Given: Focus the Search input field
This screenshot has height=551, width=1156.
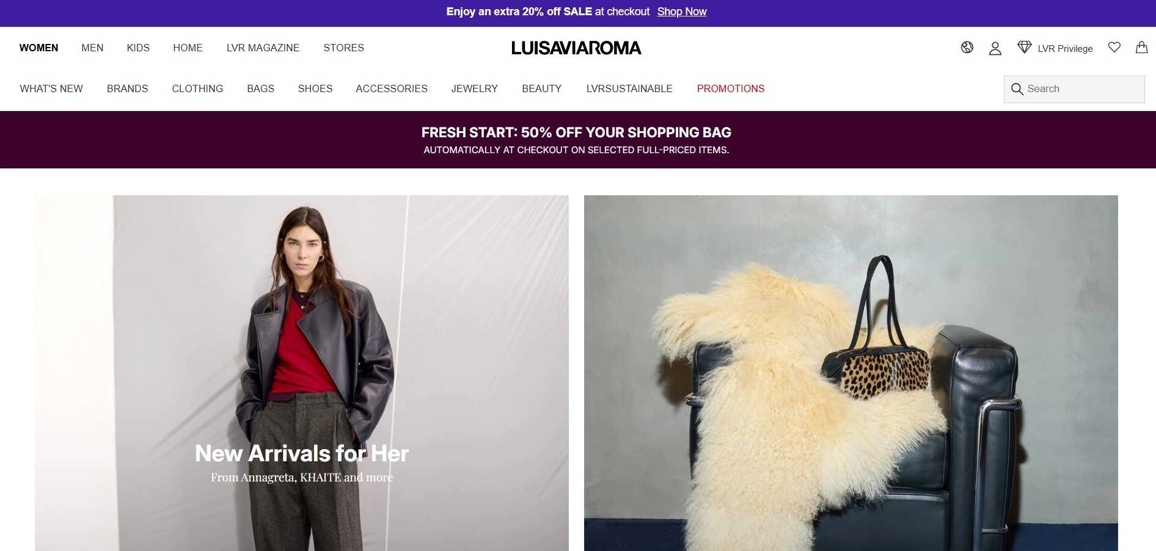Looking at the screenshot, I should click(1074, 89).
